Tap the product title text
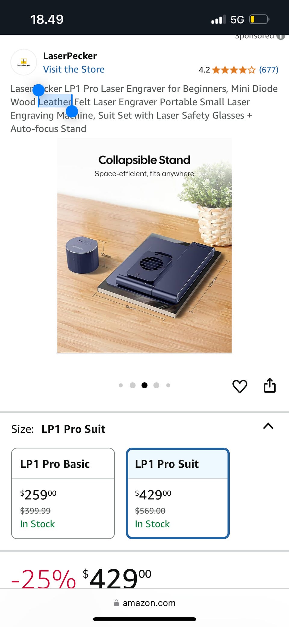The height and width of the screenshot is (627, 289). point(144,109)
